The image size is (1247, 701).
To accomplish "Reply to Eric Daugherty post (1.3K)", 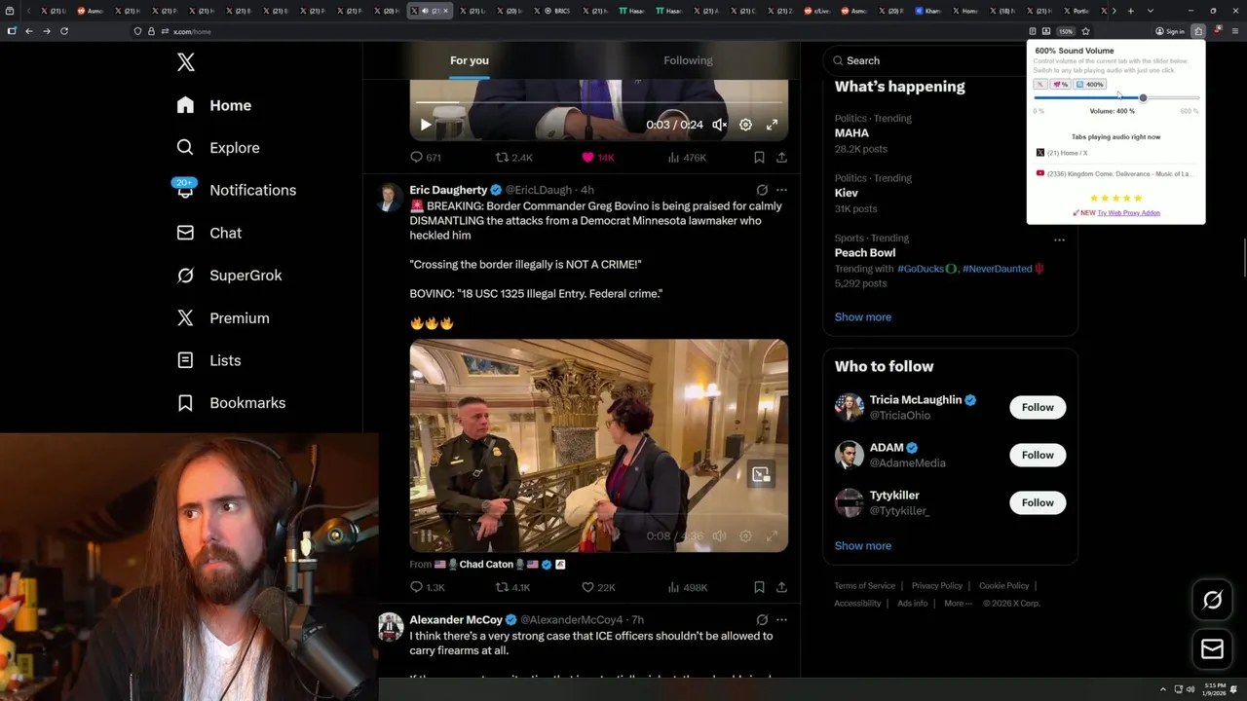I will click(427, 587).
